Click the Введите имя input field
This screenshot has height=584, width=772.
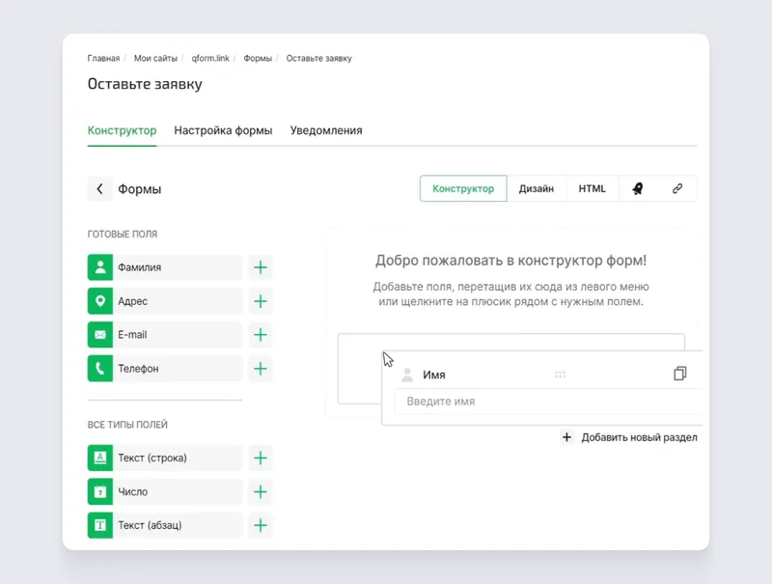(548, 402)
